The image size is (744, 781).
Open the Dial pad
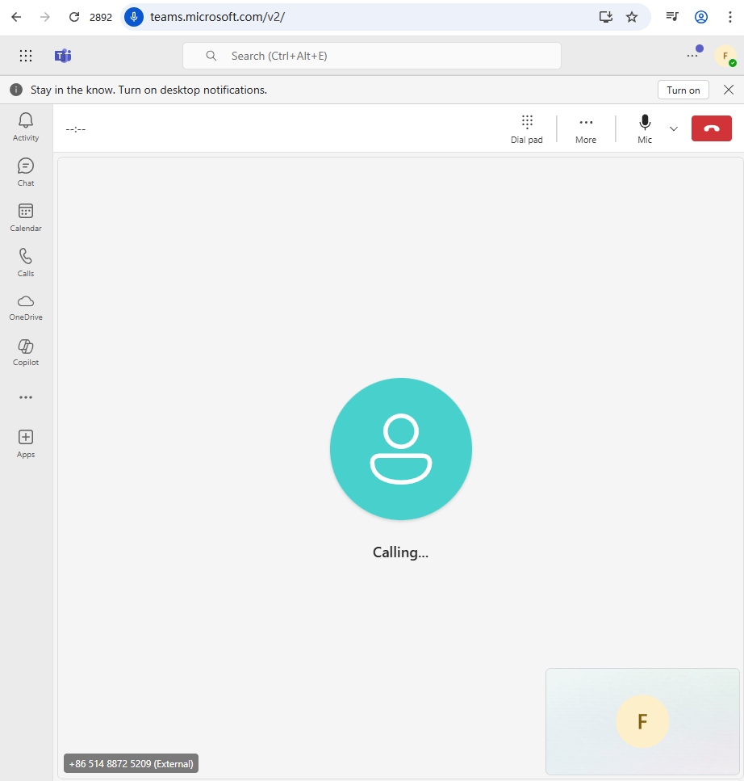click(x=526, y=129)
